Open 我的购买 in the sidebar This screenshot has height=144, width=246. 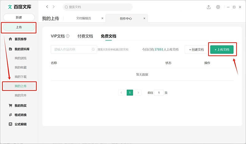(x=21, y=106)
